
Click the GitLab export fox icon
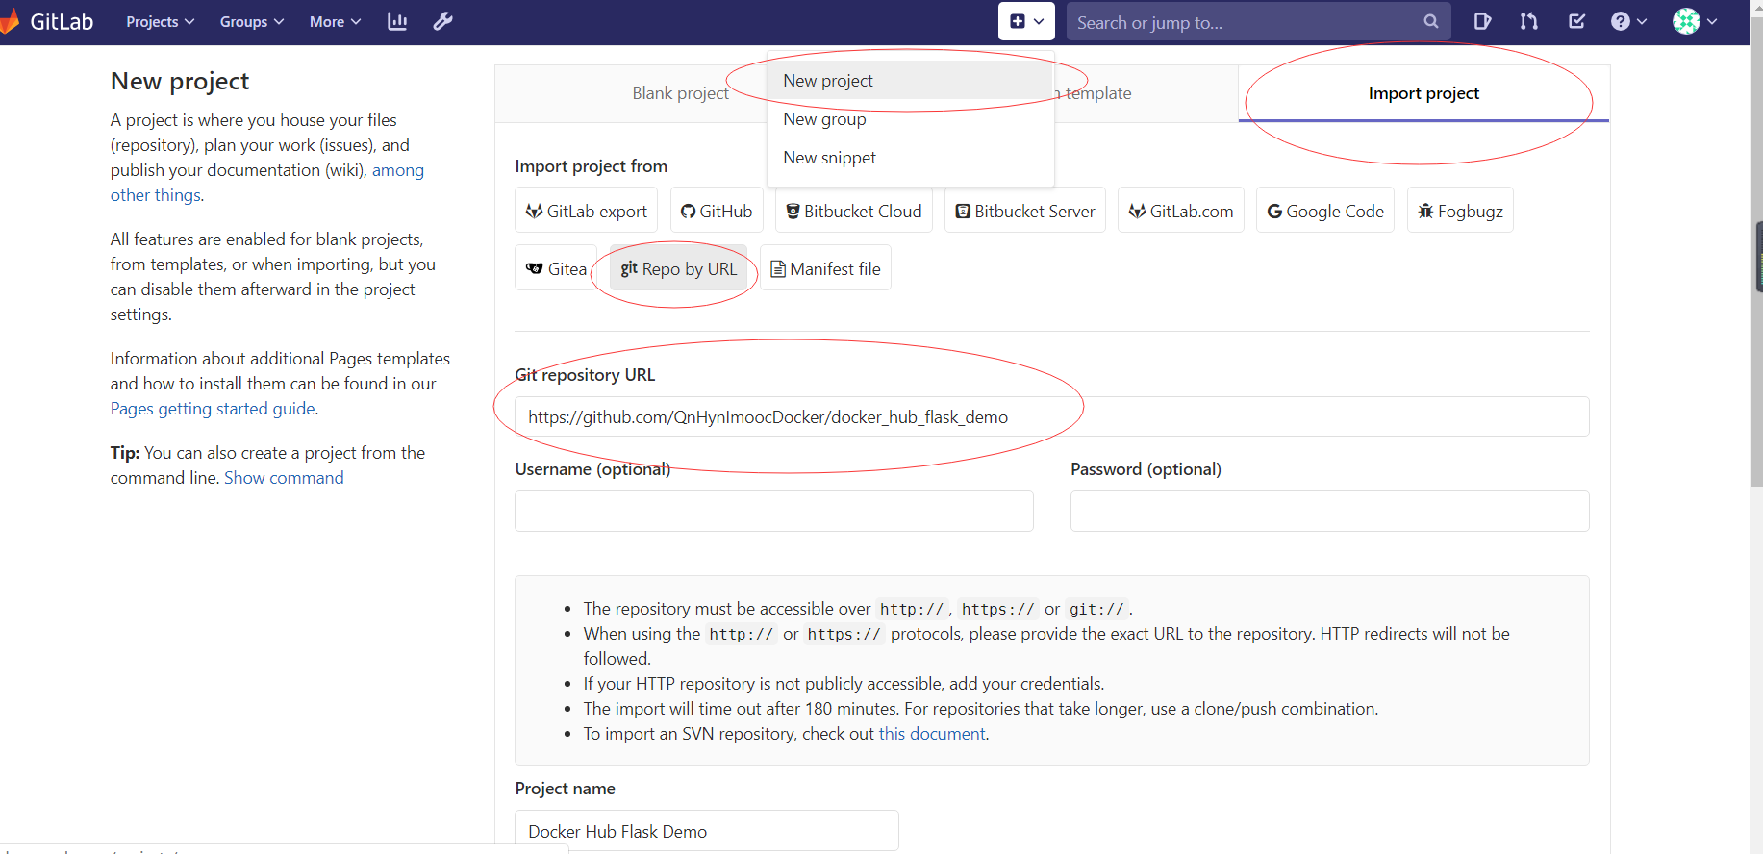534,212
